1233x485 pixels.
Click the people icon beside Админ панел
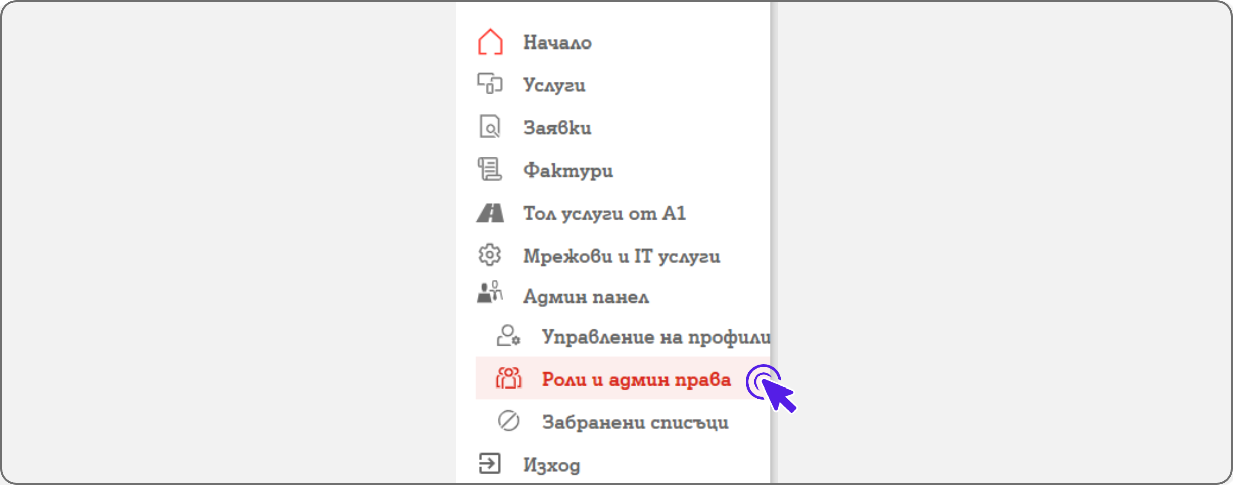pyautogui.click(x=489, y=293)
